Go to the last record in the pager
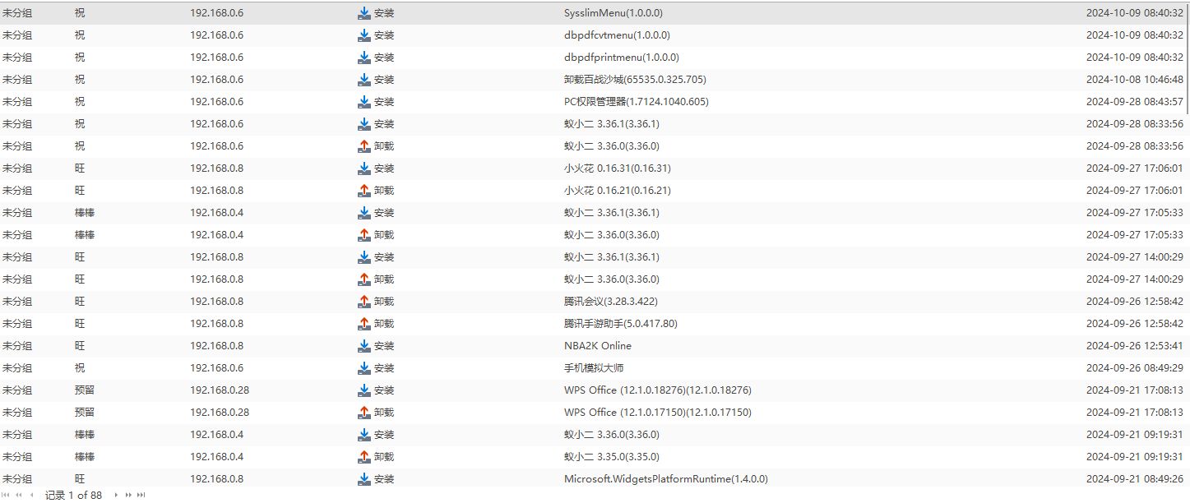Screen dimensions: 1190x503 pyautogui.click(x=141, y=495)
